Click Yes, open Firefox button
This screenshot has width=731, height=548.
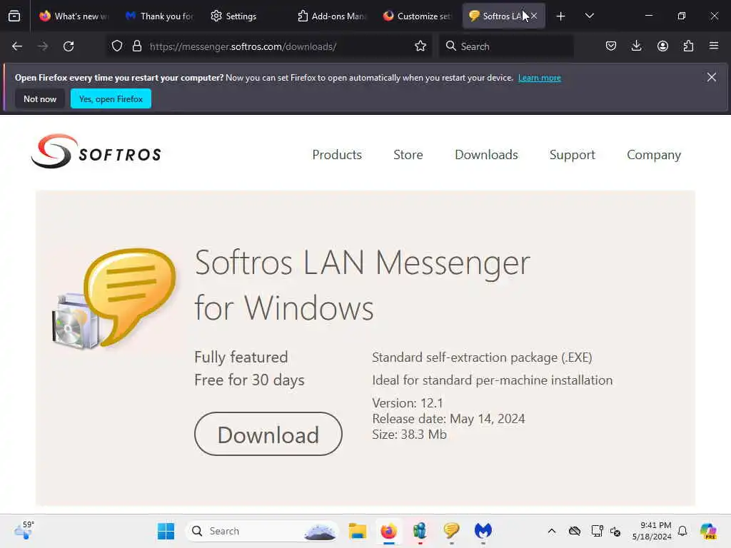pos(111,98)
